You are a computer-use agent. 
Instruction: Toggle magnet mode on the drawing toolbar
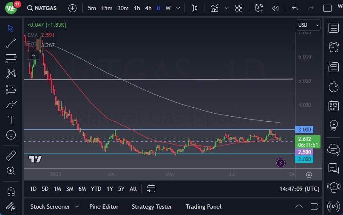pos(11,192)
